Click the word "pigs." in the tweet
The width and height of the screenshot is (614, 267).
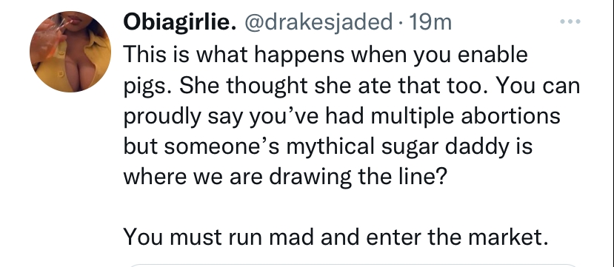point(147,86)
